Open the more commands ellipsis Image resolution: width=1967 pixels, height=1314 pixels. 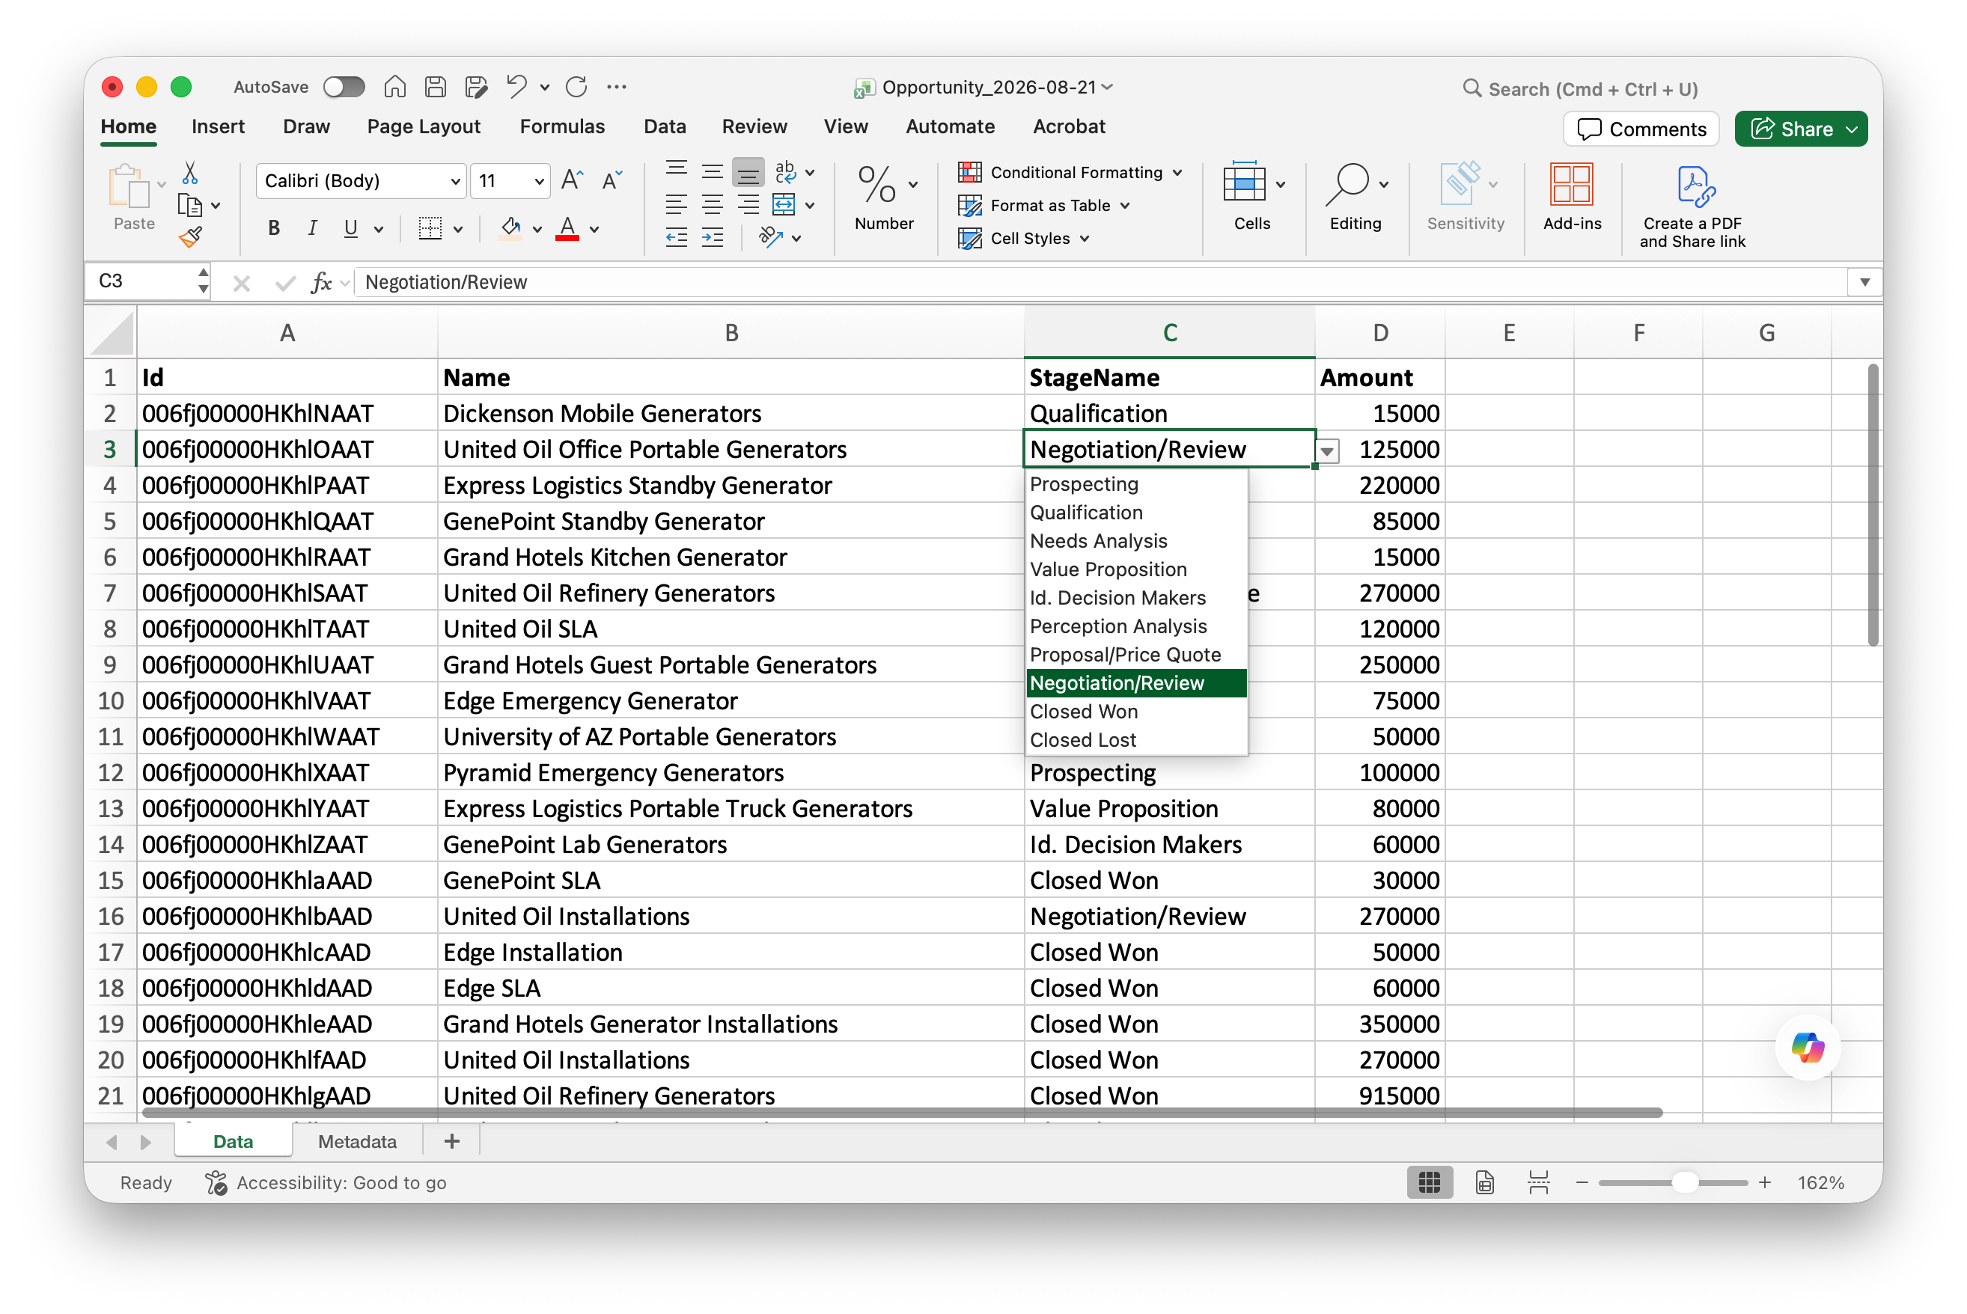click(617, 87)
